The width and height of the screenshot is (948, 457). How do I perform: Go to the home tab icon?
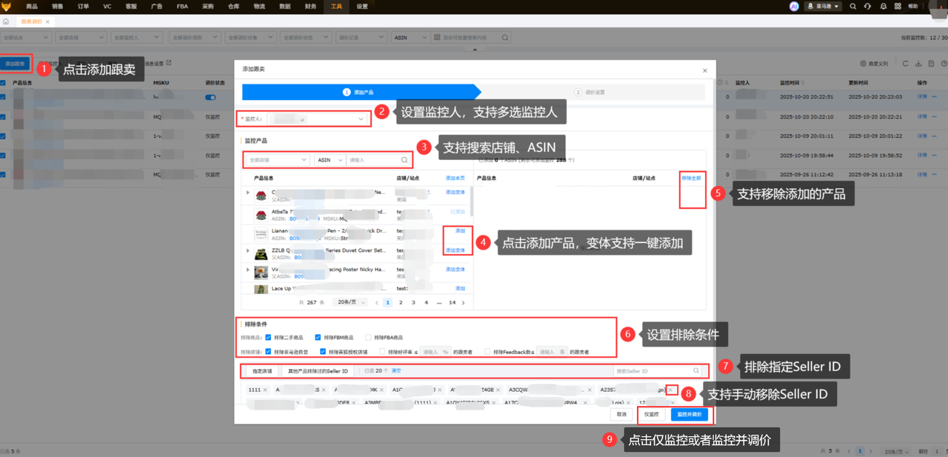pyautogui.click(x=6, y=21)
